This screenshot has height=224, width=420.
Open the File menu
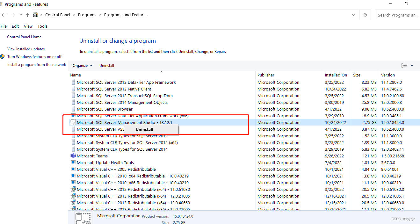(x=4, y=26)
